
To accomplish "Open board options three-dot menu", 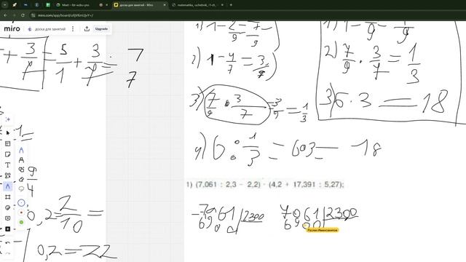I will [73, 29].
